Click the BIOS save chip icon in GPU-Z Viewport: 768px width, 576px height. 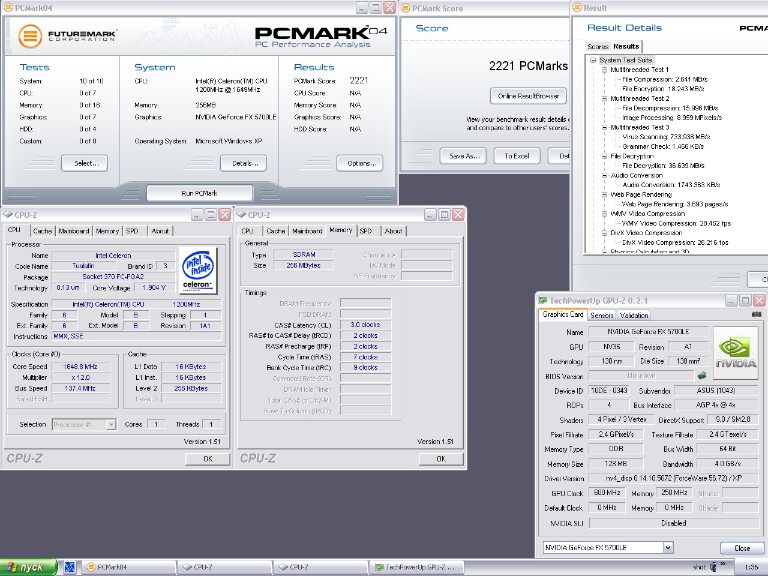click(701, 376)
